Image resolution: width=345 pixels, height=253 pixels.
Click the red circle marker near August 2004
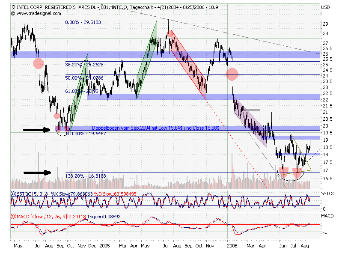coord(39,63)
